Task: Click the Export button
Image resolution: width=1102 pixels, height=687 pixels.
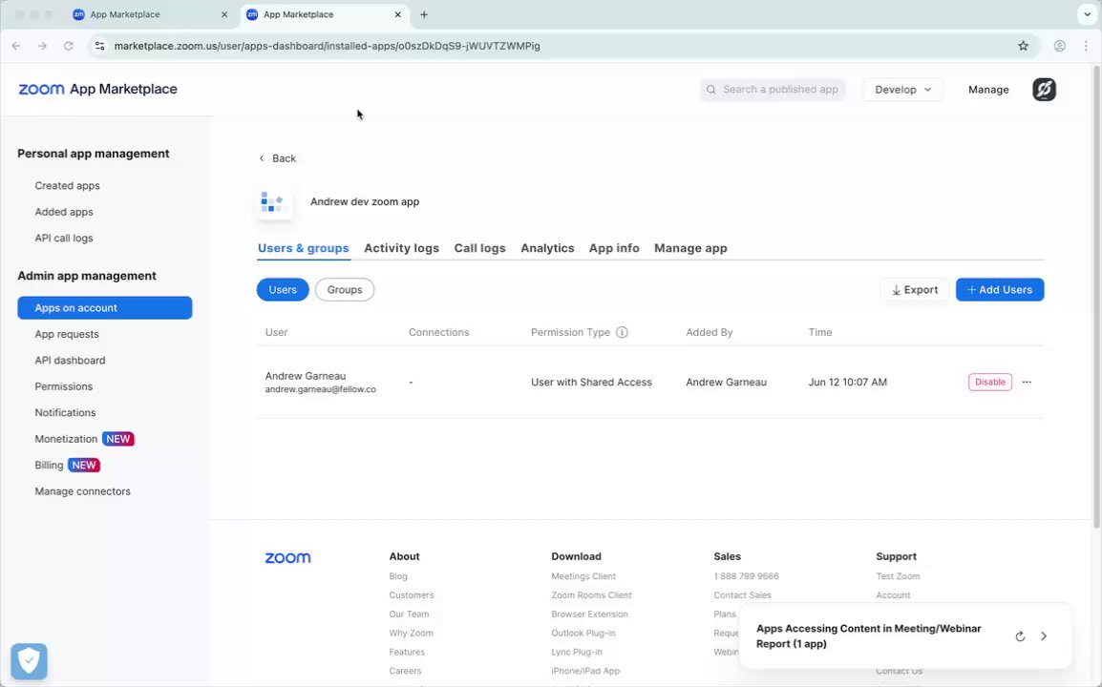Action: 914,289
